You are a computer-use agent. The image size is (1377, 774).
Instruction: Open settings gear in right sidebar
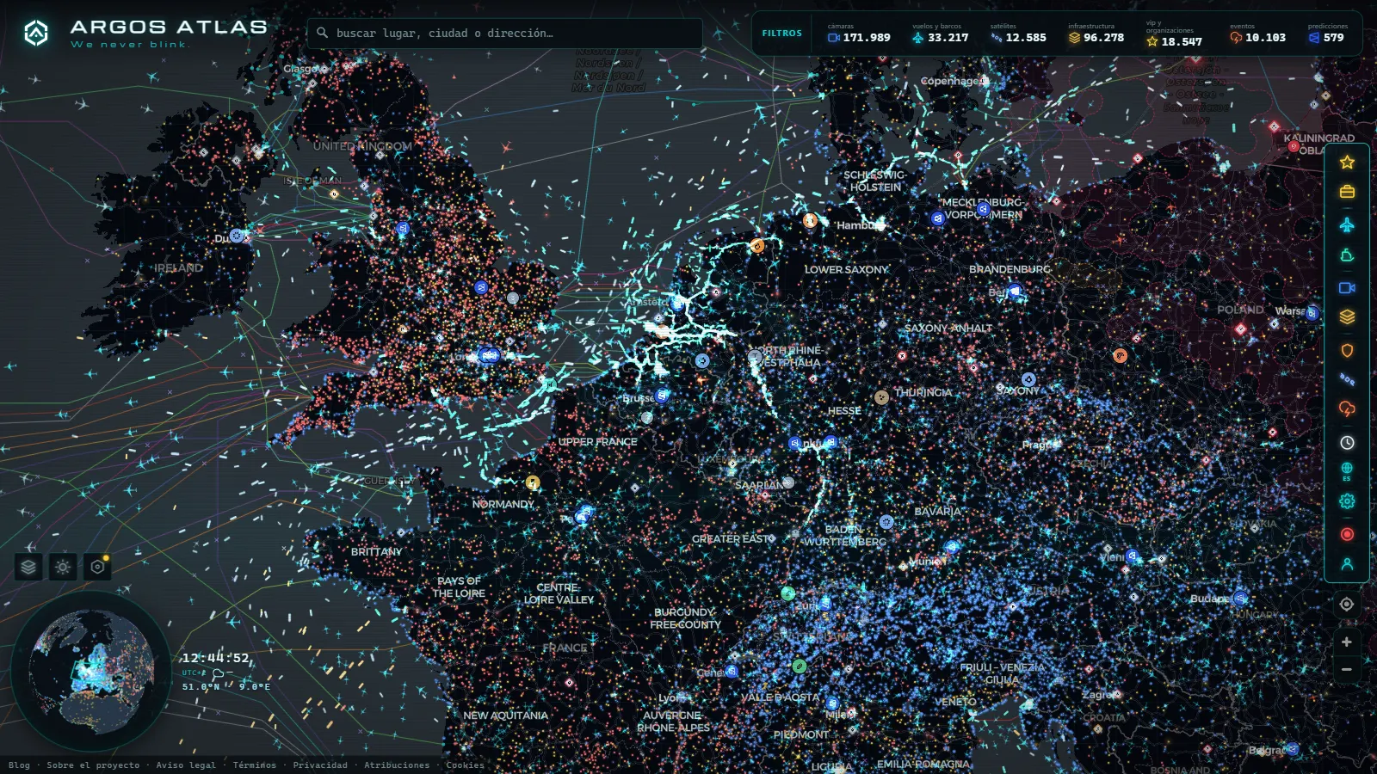click(1347, 501)
